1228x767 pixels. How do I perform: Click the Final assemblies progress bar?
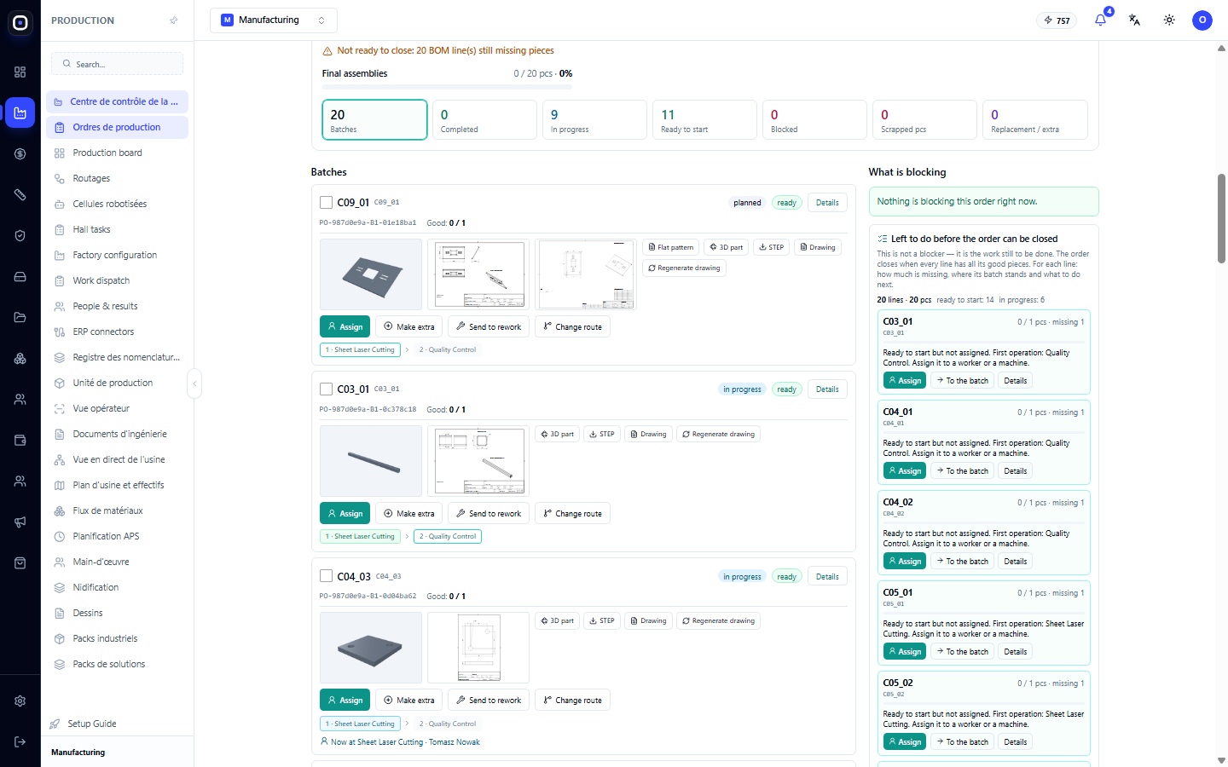click(447, 86)
